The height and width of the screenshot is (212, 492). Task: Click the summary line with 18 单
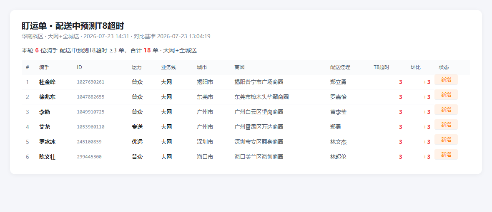coord(109,50)
